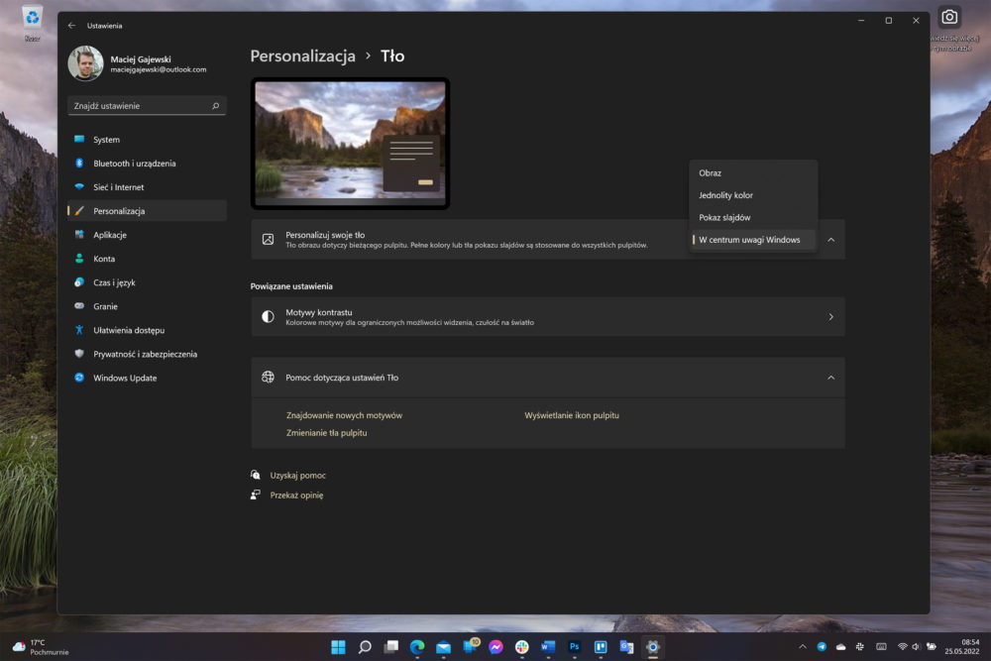The height and width of the screenshot is (661, 991).
Task: Click the search magnifier in Znajdź ustawienie field
Action: pos(215,105)
